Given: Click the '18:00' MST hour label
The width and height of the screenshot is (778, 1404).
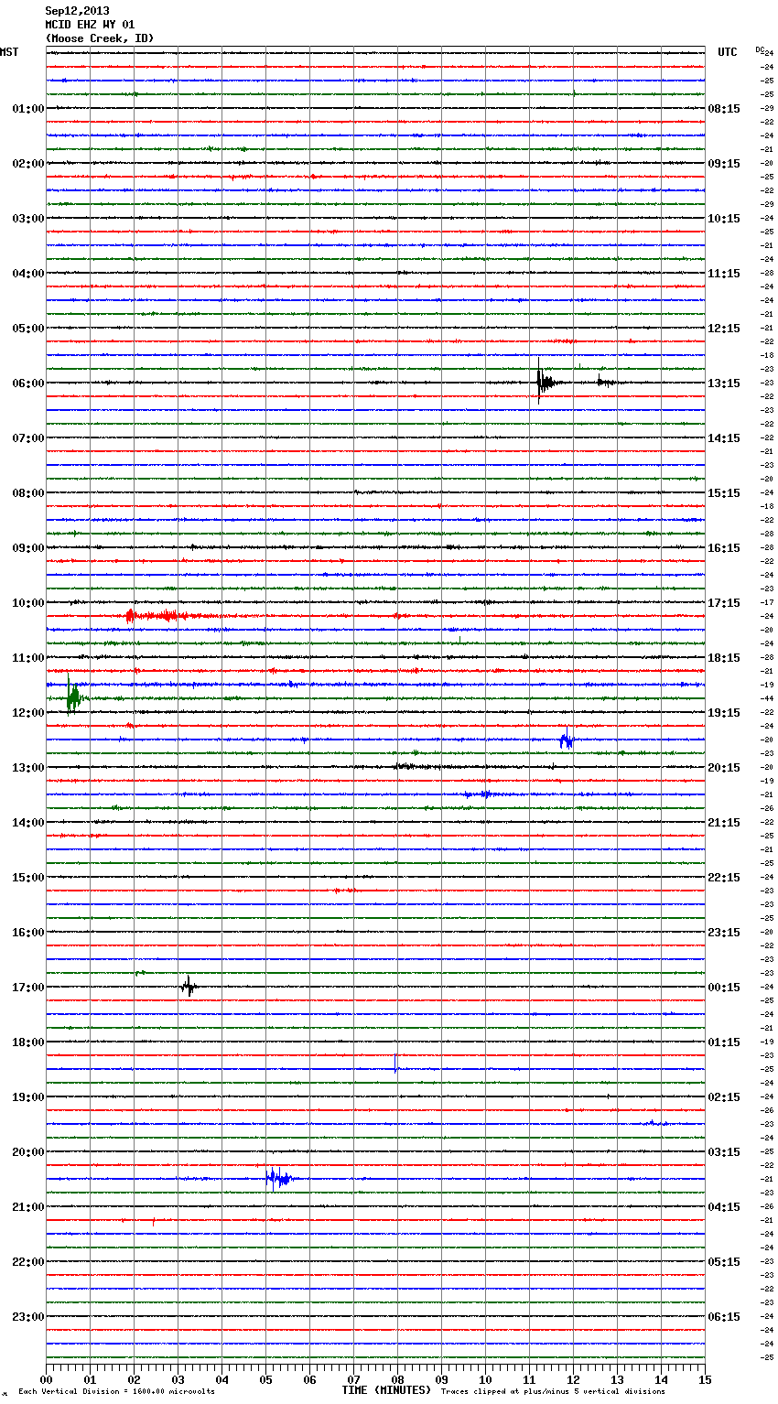Looking at the screenshot, I should (x=28, y=1042).
